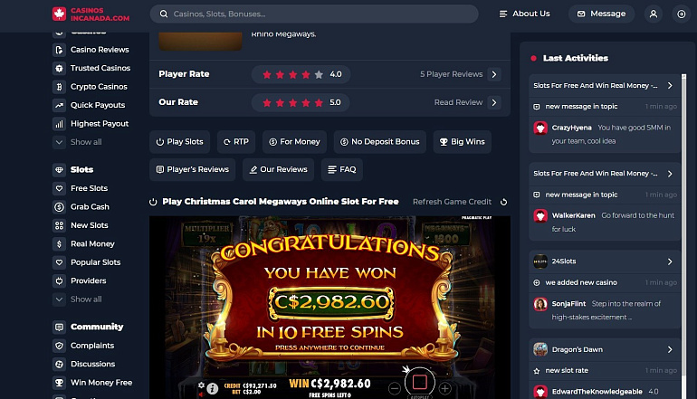The width and height of the screenshot is (697, 399).
Task: Click the slot info icon
Action: [213, 388]
